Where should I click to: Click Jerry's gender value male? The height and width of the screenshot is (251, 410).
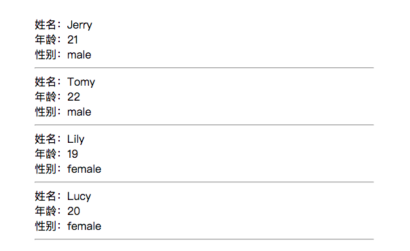(x=79, y=55)
